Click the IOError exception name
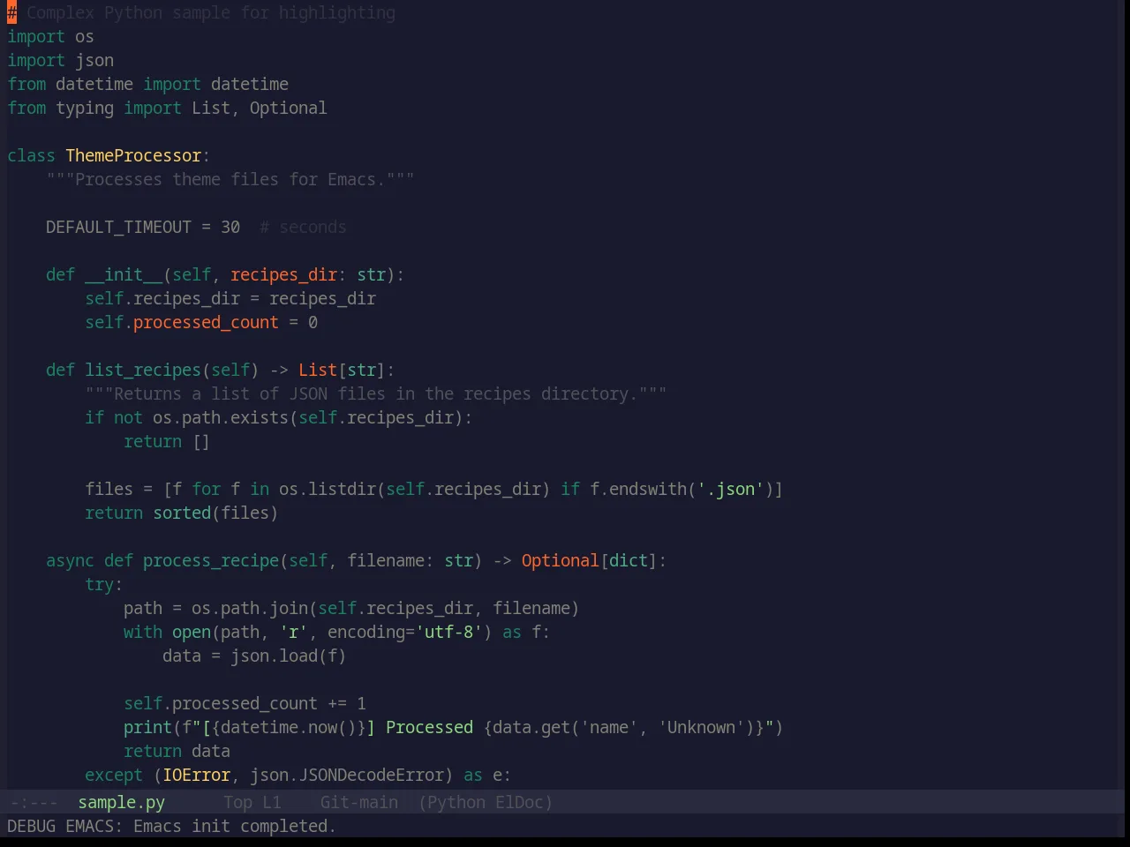 pos(196,775)
